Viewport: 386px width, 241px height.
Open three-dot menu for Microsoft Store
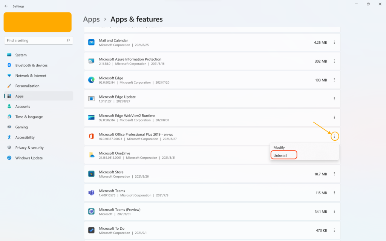click(x=334, y=174)
